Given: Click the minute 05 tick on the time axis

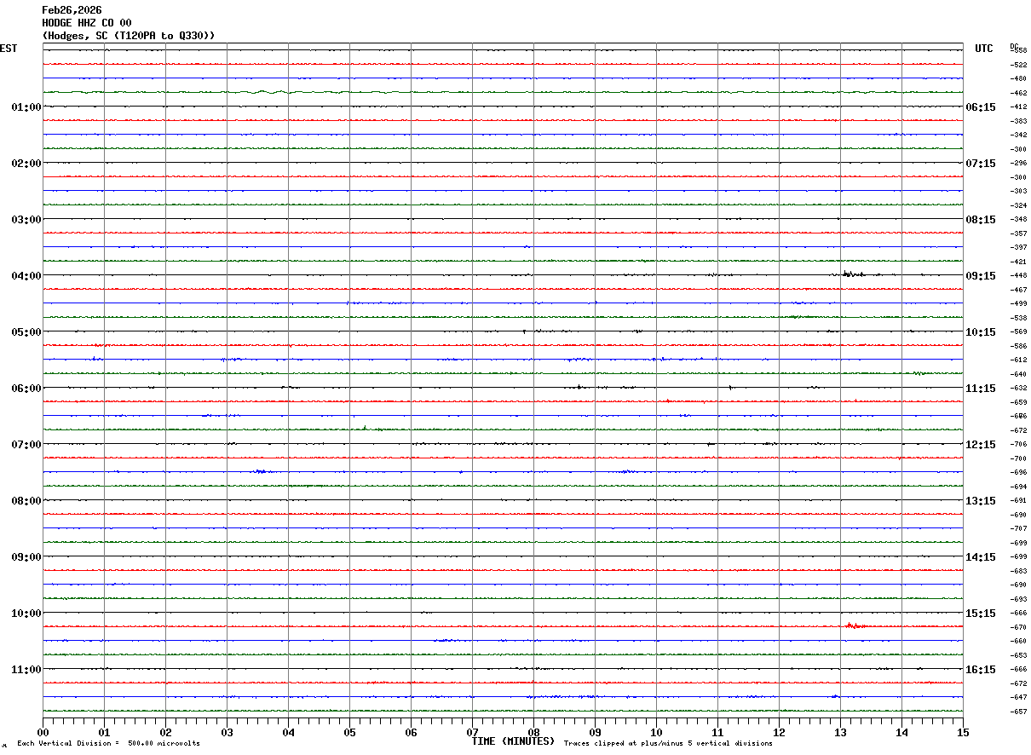Looking at the screenshot, I should (x=349, y=732).
